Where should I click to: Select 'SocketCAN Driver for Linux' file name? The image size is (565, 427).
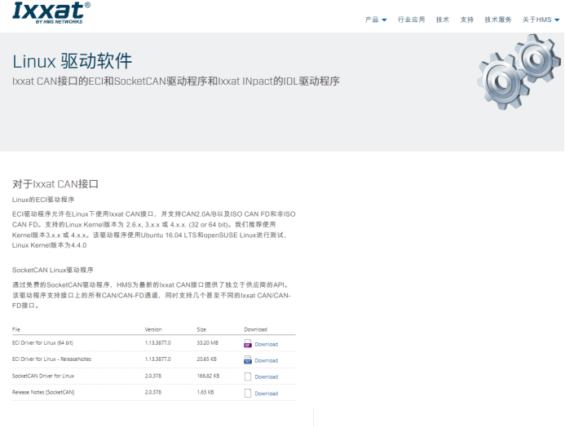[x=43, y=376]
